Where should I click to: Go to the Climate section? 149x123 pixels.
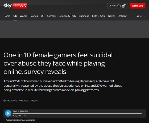point(52,16)
